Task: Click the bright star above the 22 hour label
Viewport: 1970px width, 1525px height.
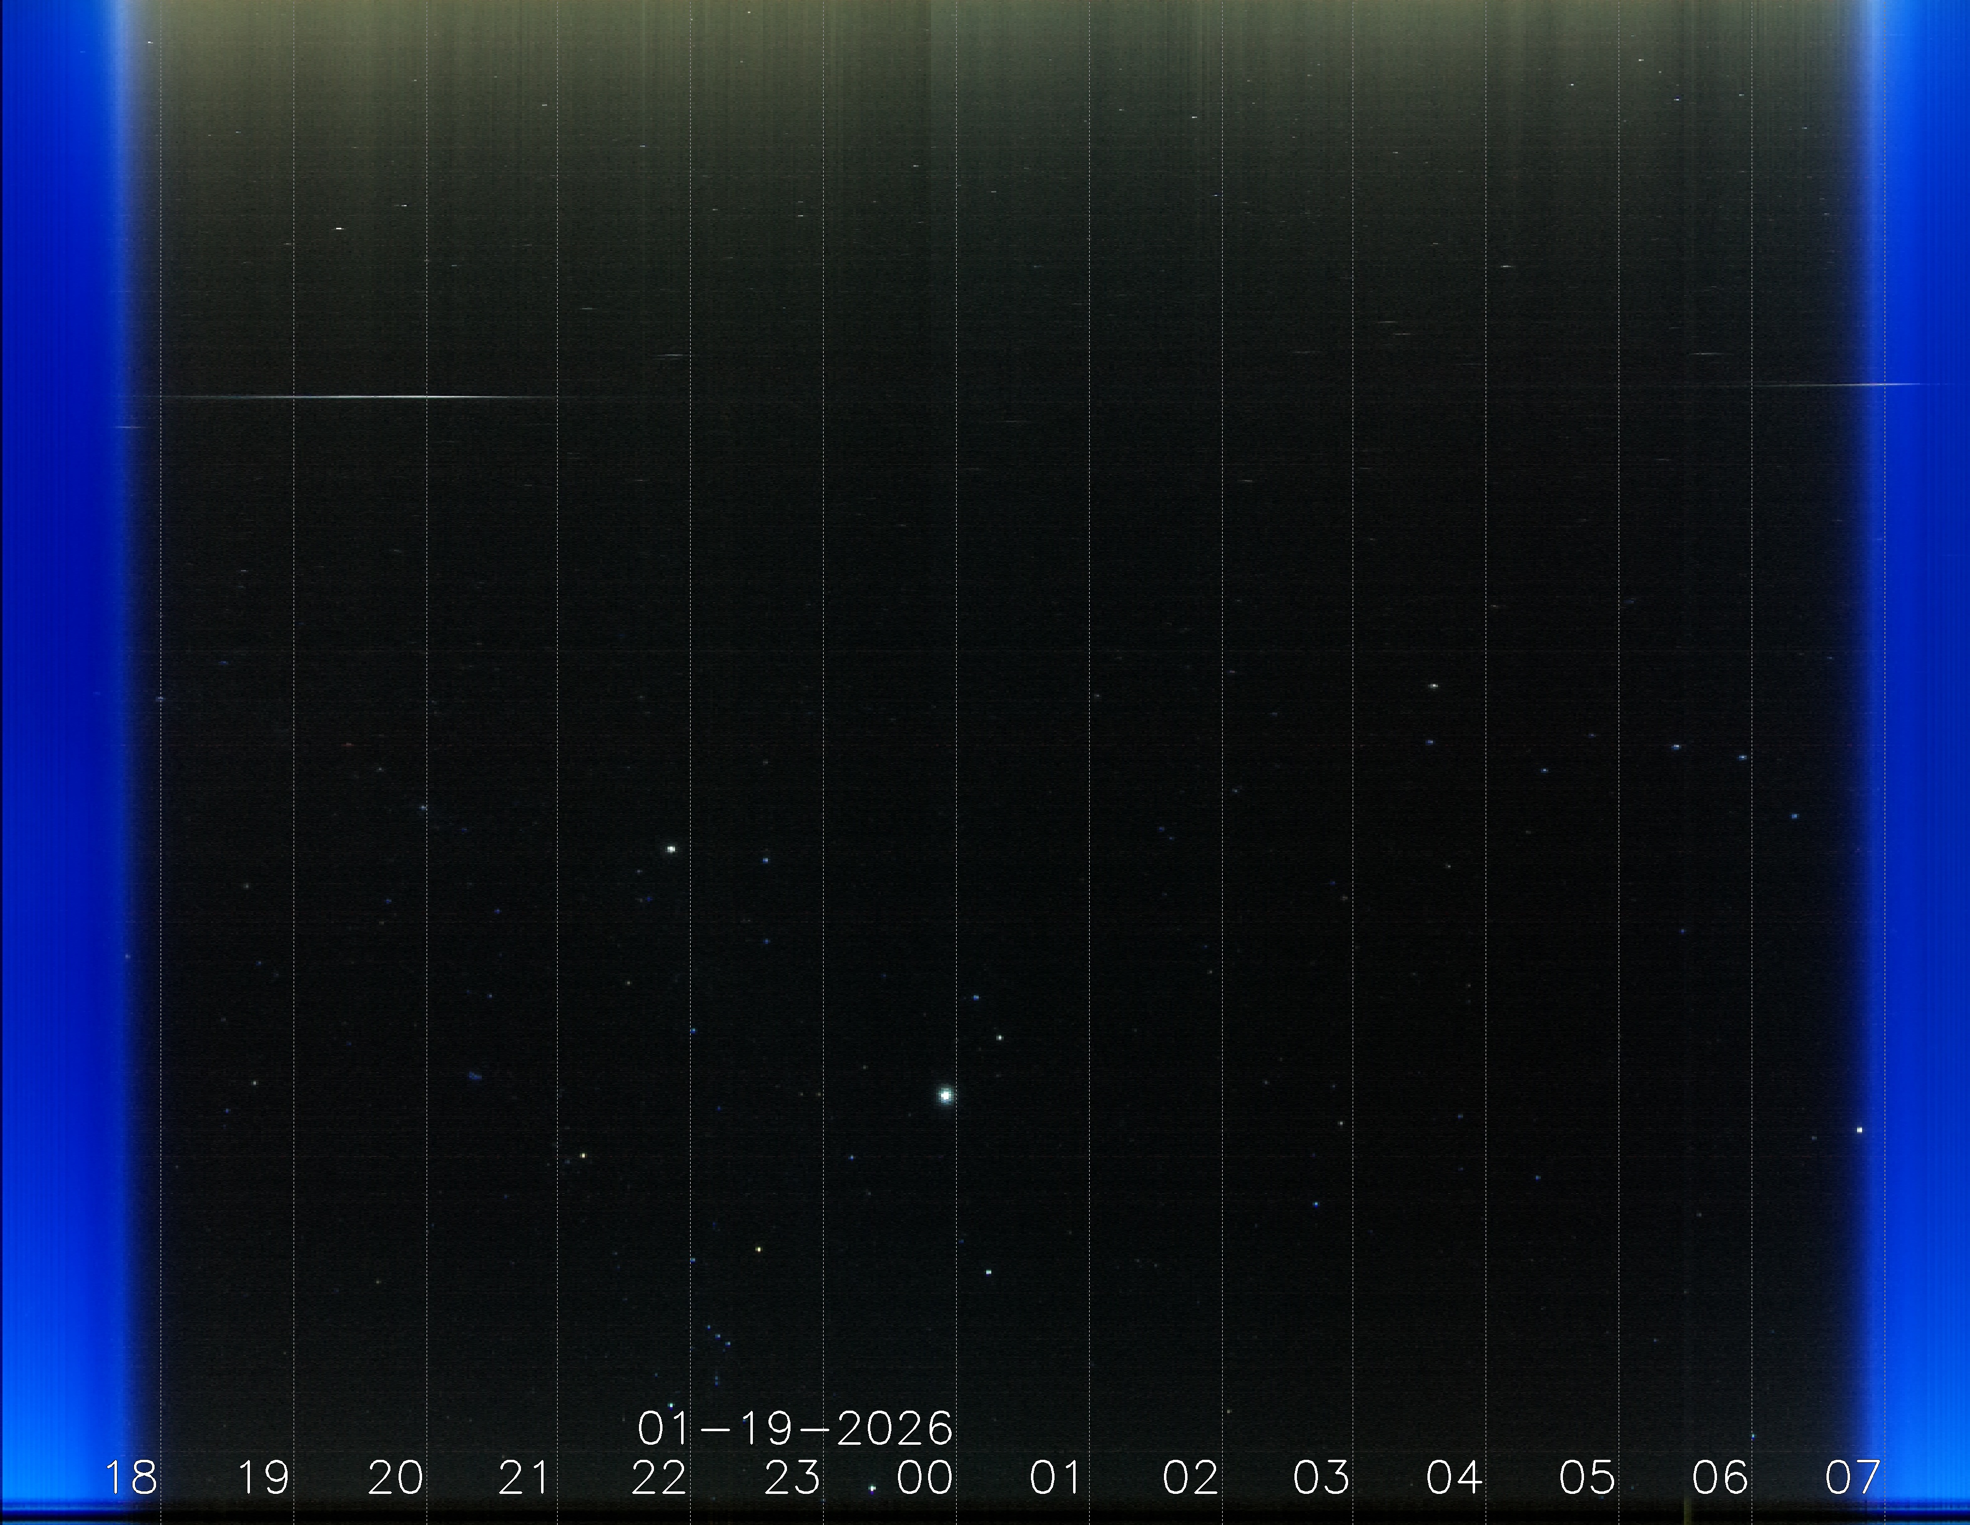Action: click(671, 849)
